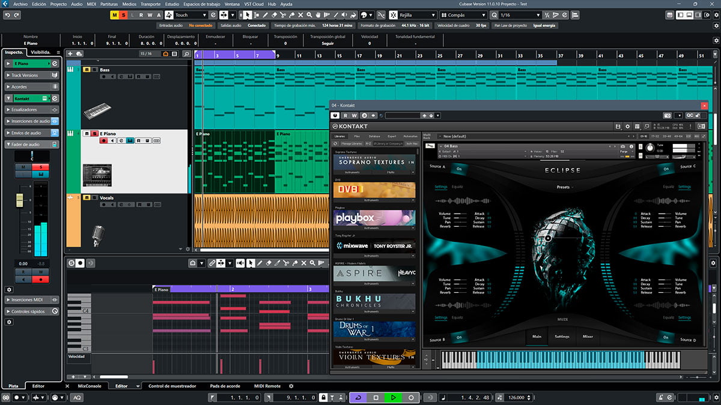Image resolution: width=721 pixels, height=405 pixels.
Task: Click the Redo arrow icon
Action: click(16, 15)
